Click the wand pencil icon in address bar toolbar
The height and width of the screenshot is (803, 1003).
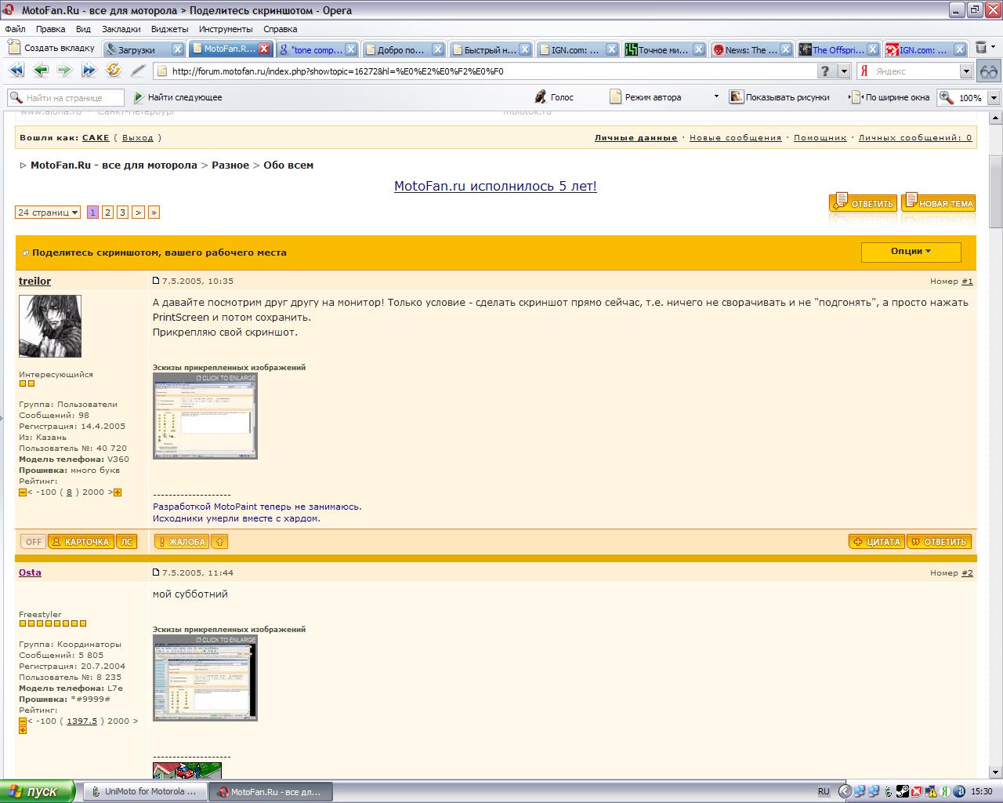pos(138,71)
